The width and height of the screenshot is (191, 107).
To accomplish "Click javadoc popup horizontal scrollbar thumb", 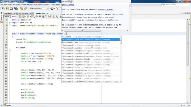I will 82,31.
